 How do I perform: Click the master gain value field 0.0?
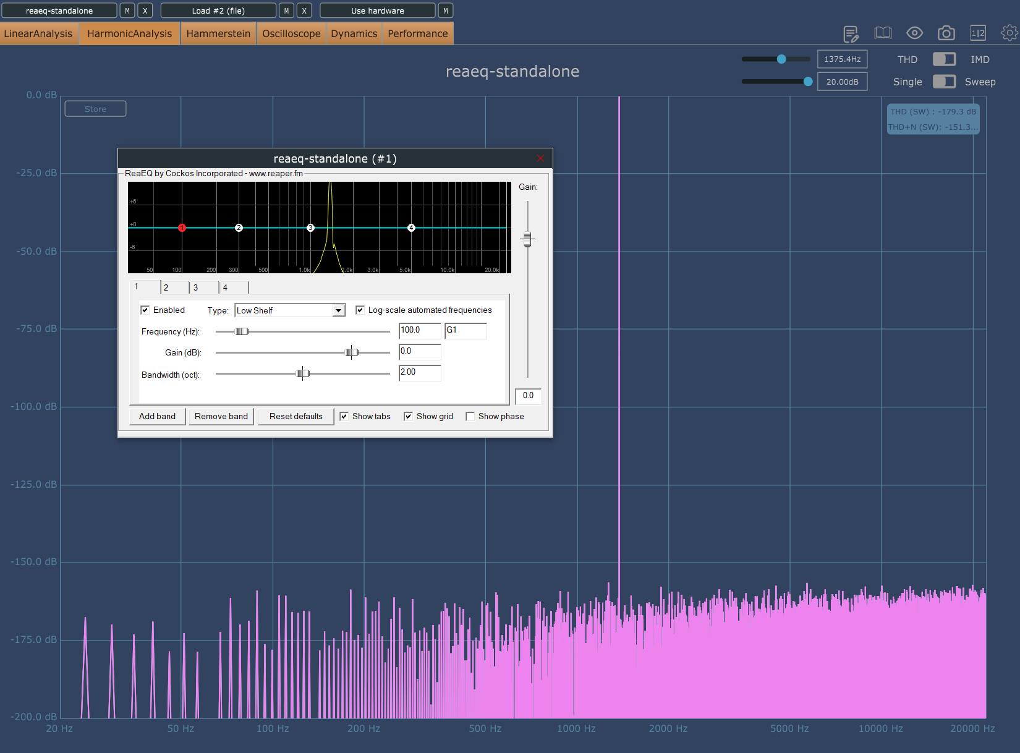point(529,396)
